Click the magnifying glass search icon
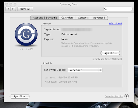The width and height of the screenshot is (138, 108). coord(105,9)
